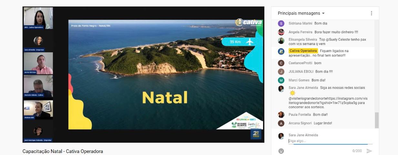The height and width of the screenshot is (155, 398).
Task: Click the video title Capacitação Natal
Action: pos(63,151)
